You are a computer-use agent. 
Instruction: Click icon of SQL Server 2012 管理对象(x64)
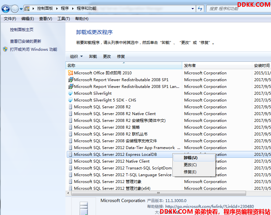point(71,188)
